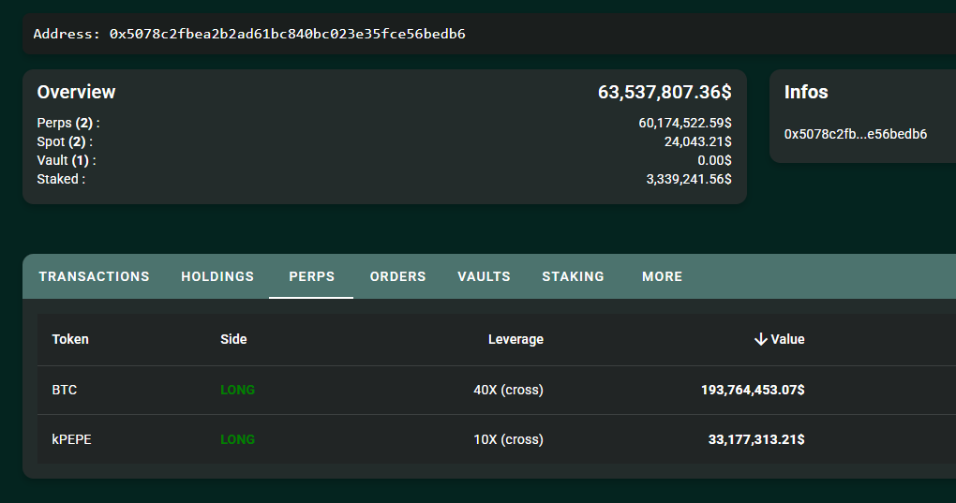Select the BTC perp row
Image resolution: width=956 pixels, height=503 pixels.
(x=497, y=390)
